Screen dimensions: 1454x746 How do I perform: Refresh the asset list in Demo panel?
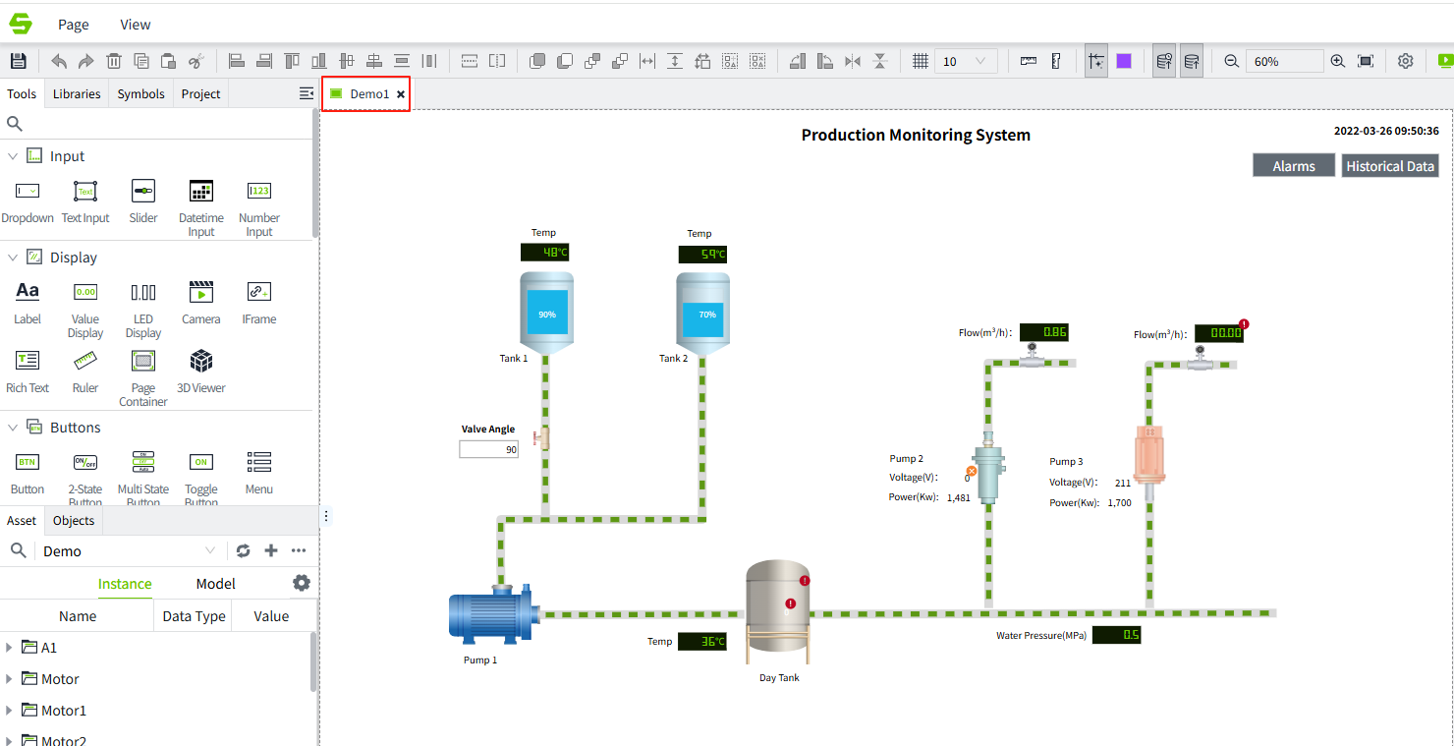coord(244,551)
